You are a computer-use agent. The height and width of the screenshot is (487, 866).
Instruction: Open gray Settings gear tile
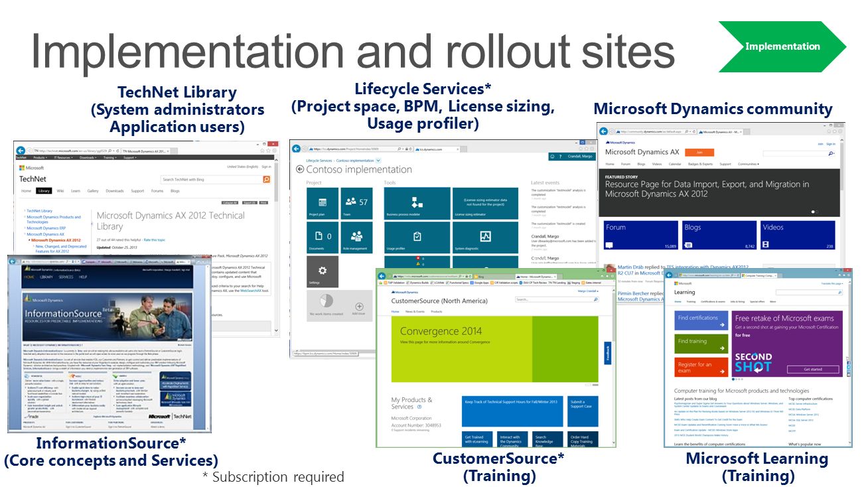(323, 272)
